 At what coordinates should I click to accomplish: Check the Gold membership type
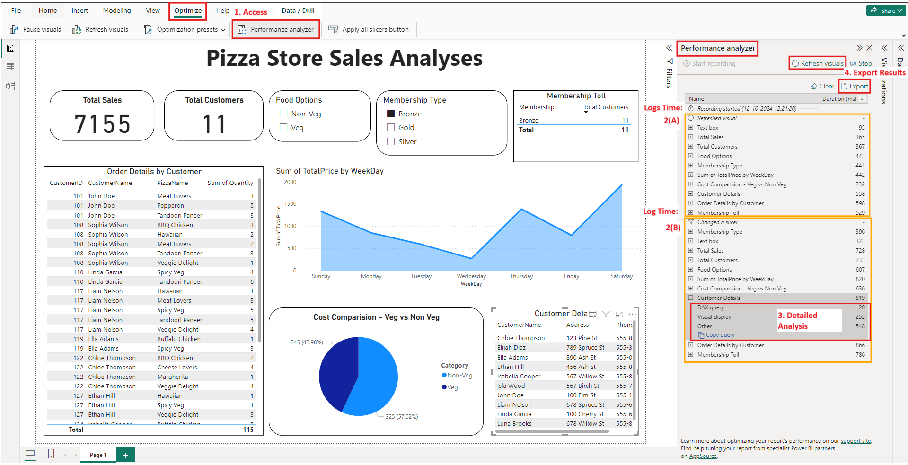pos(391,127)
